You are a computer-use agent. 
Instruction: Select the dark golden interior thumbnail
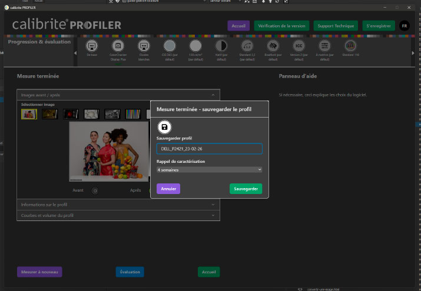50,114
